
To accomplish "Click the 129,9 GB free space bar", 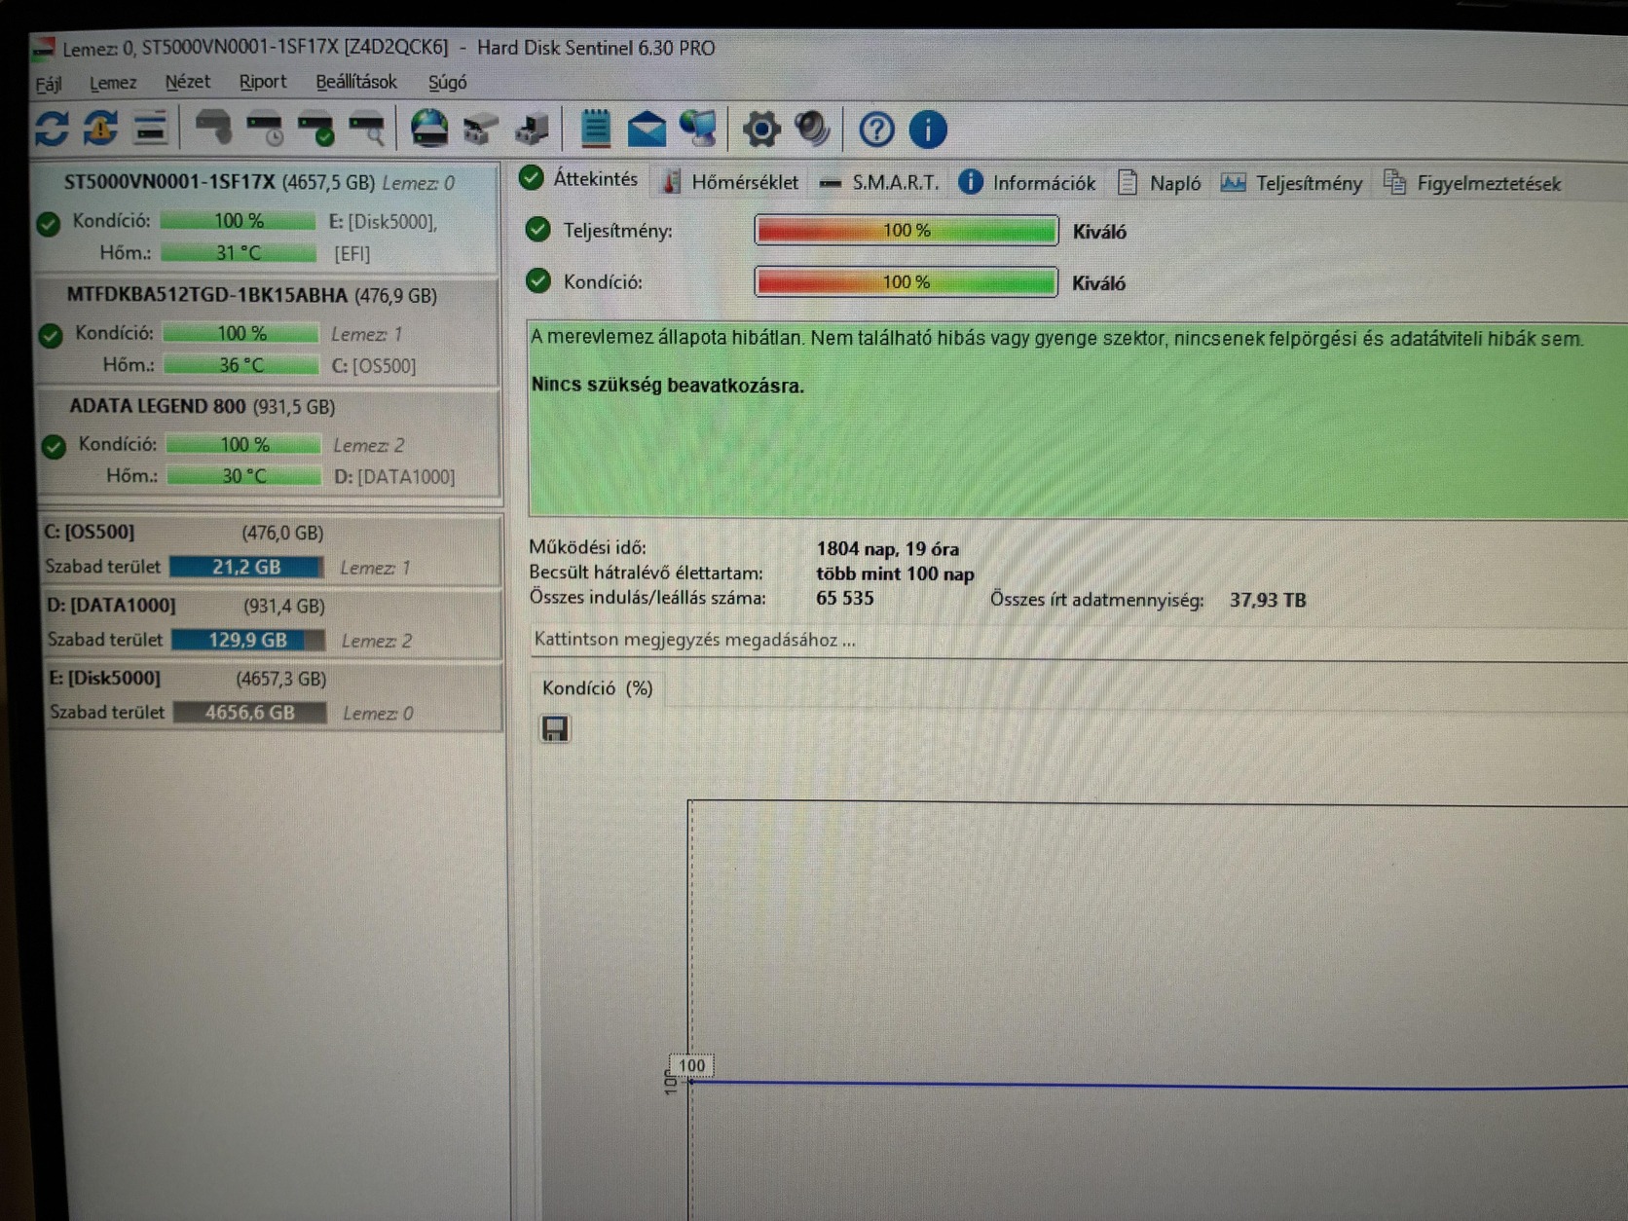I will (248, 640).
